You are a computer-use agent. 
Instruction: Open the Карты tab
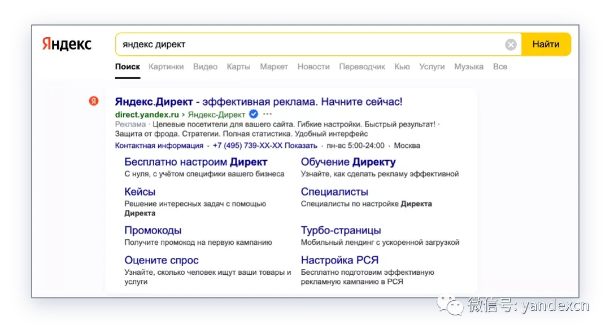coord(238,67)
